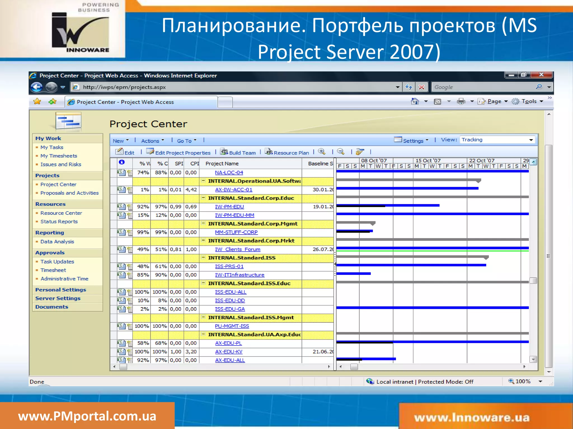Screen dimensions: 573x429
Task: Open Server Settings in the sidebar
Action: pos(58,298)
